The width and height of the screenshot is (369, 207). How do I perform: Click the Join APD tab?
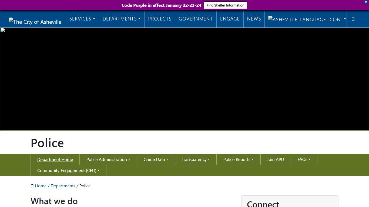(x=275, y=159)
